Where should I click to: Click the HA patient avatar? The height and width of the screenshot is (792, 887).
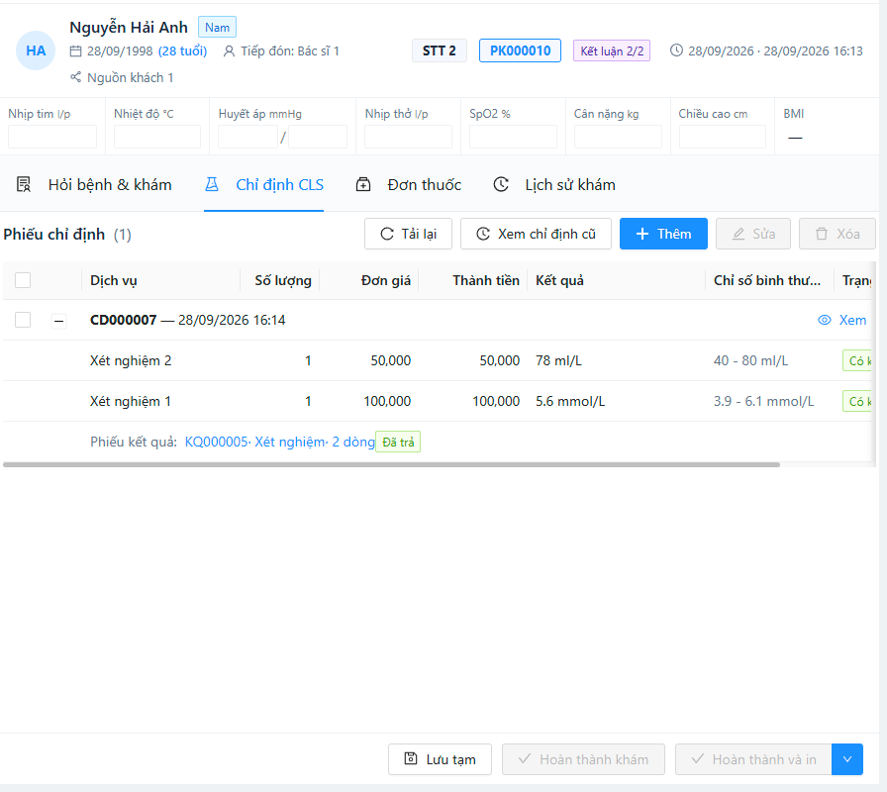tap(36, 50)
